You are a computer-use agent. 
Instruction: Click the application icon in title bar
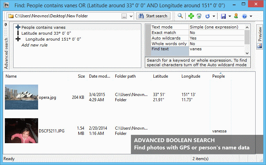point(6,5)
